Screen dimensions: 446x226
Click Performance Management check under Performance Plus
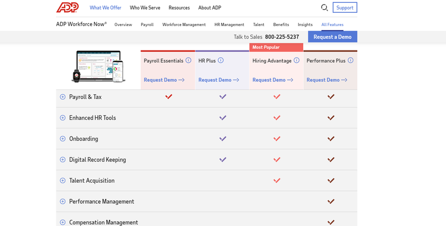pyautogui.click(x=331, y=202)
